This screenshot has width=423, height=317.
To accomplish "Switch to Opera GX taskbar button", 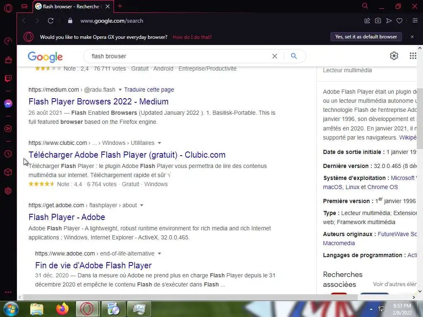I will point(87,309).
